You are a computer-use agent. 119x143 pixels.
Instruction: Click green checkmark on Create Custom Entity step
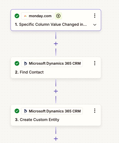point(17,111)
